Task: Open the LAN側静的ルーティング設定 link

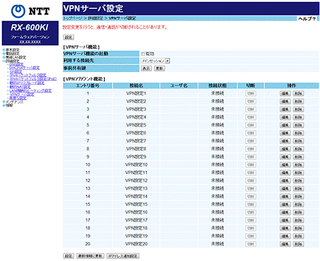Action: point(31,91)
